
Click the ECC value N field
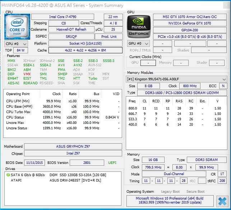click(x=223, y=86)
